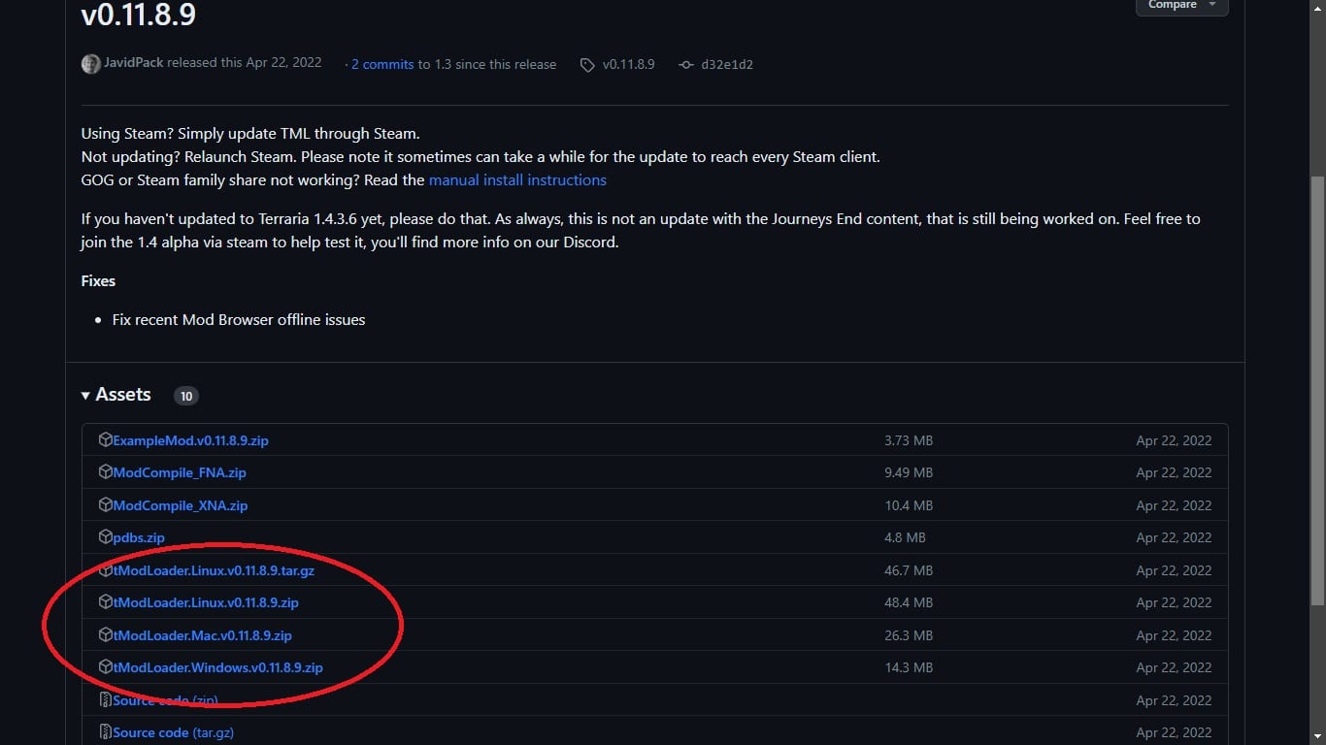Click the Assets count badge showing 10
Screen dimensions: 1326x745
pyautogui.click(x=185, y=396)
